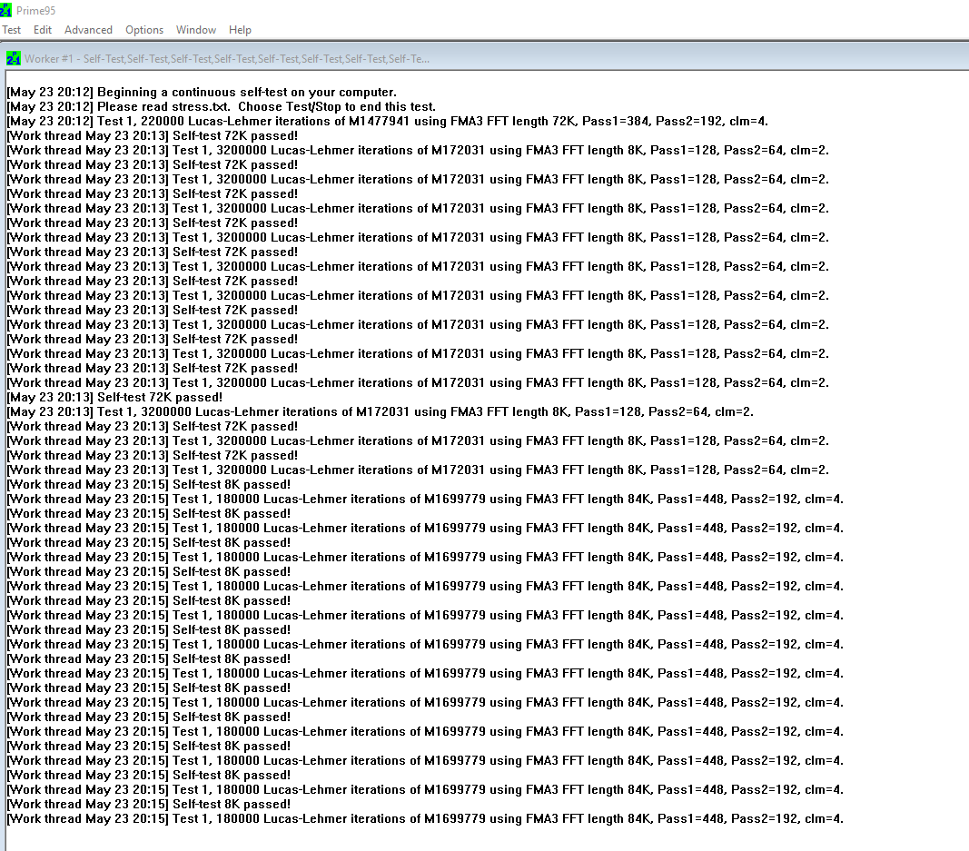Open the Help menu
Viewport: 969px width, 851px height.
[240, 30]
